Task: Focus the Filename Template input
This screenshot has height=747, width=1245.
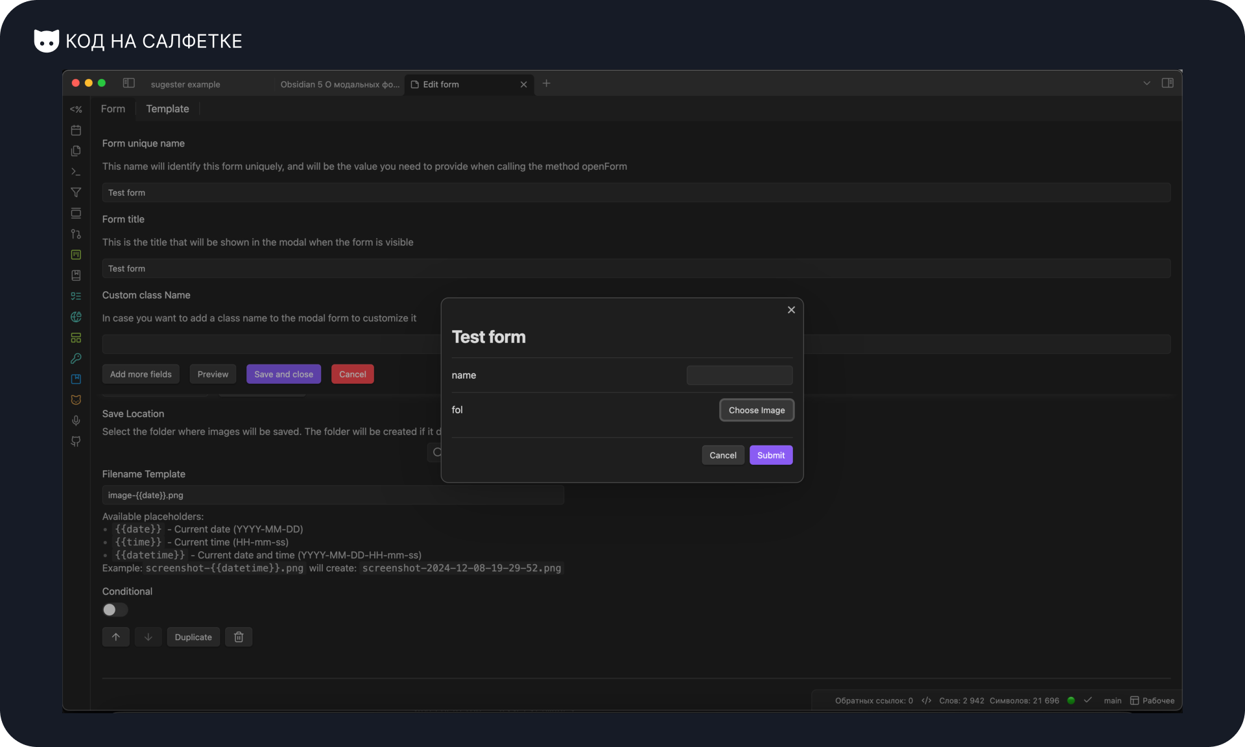Action: 333,495
